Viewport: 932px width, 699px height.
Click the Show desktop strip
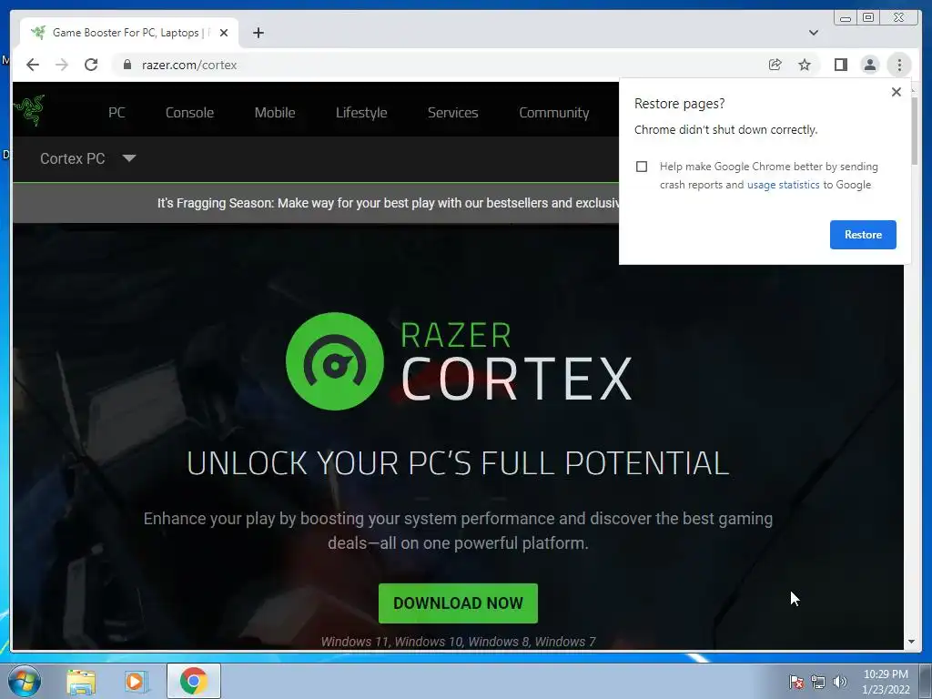(x=926, y=681)
